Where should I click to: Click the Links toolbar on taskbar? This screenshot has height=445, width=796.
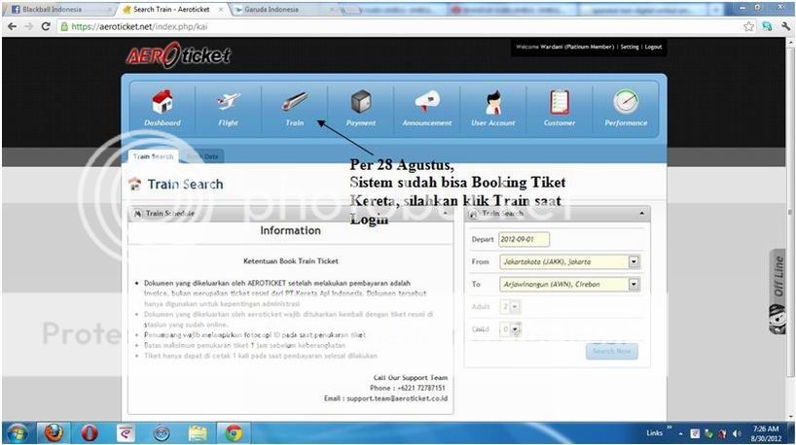coord(654,432)
